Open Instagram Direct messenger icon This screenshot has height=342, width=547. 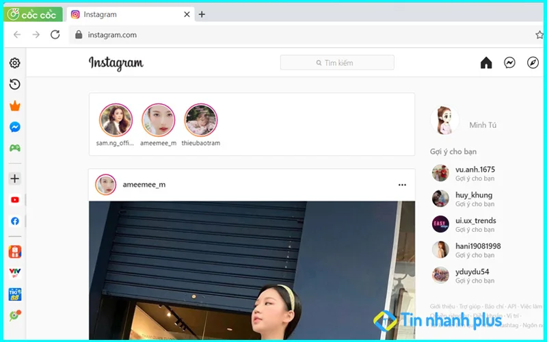coord(509,63)
